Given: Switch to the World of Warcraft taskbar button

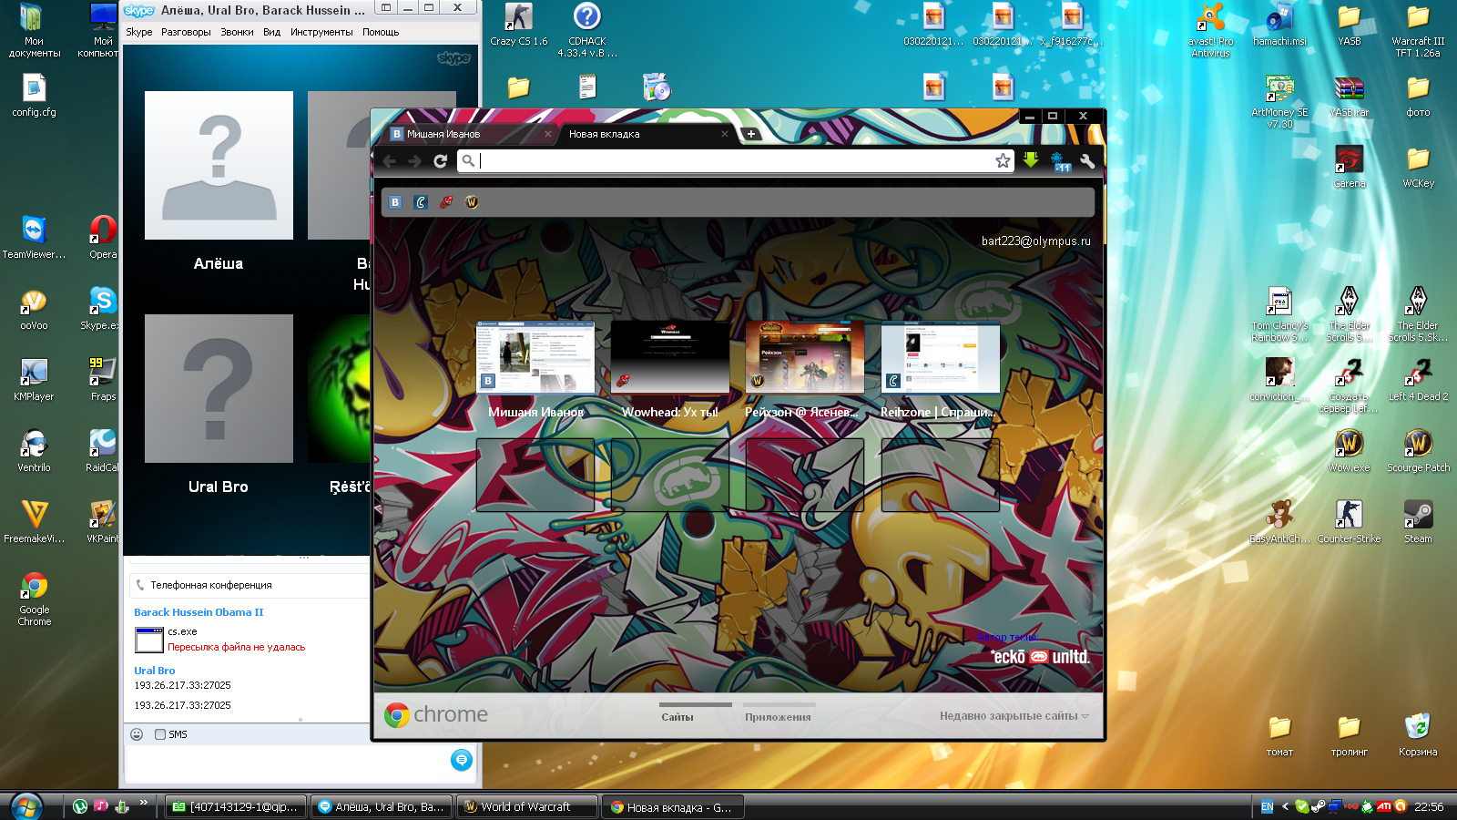Looking at the screenshot, I should point(526,806).
